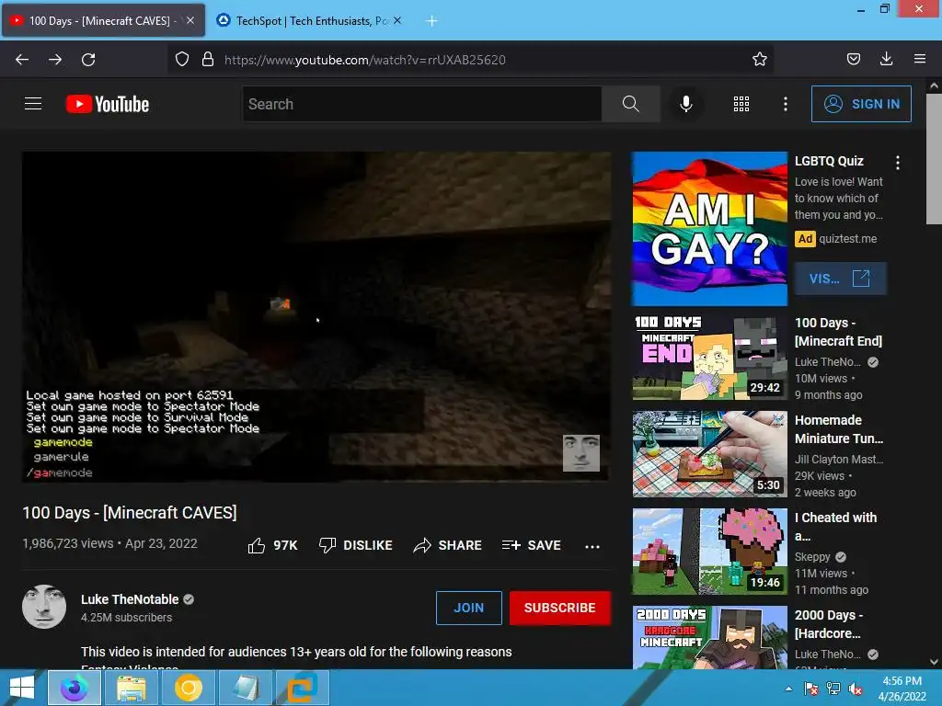942x706 pixels.
Task: Click the video player to pause
Action: pos(316,316)
